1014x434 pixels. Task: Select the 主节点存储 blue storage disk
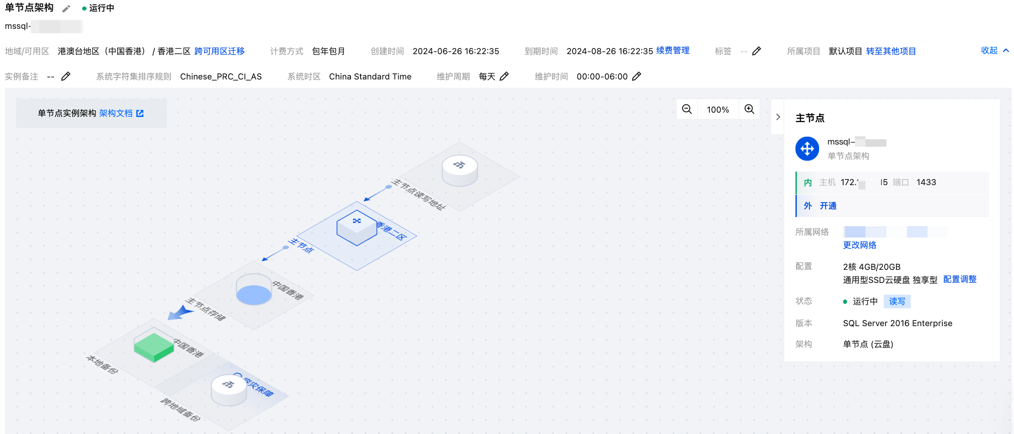[x=254, y=289]
